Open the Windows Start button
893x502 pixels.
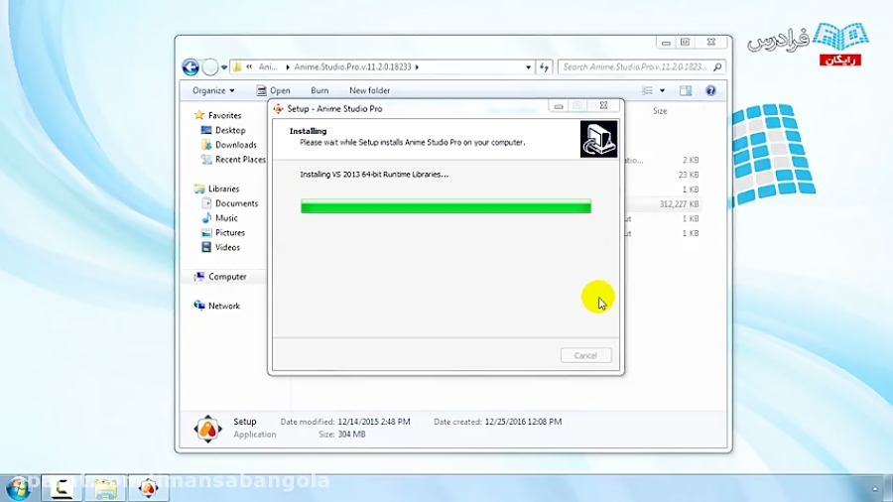18,488
